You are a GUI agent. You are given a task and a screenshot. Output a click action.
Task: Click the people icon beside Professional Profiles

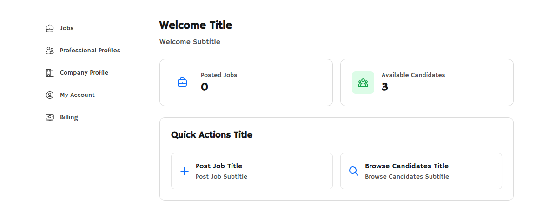(x=50, y=51)
